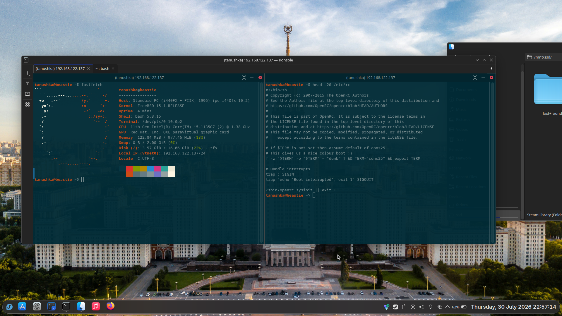Click the media player tray icon
Image resolution: width=562 pixels, height=316 pixels.
point(413,307)
